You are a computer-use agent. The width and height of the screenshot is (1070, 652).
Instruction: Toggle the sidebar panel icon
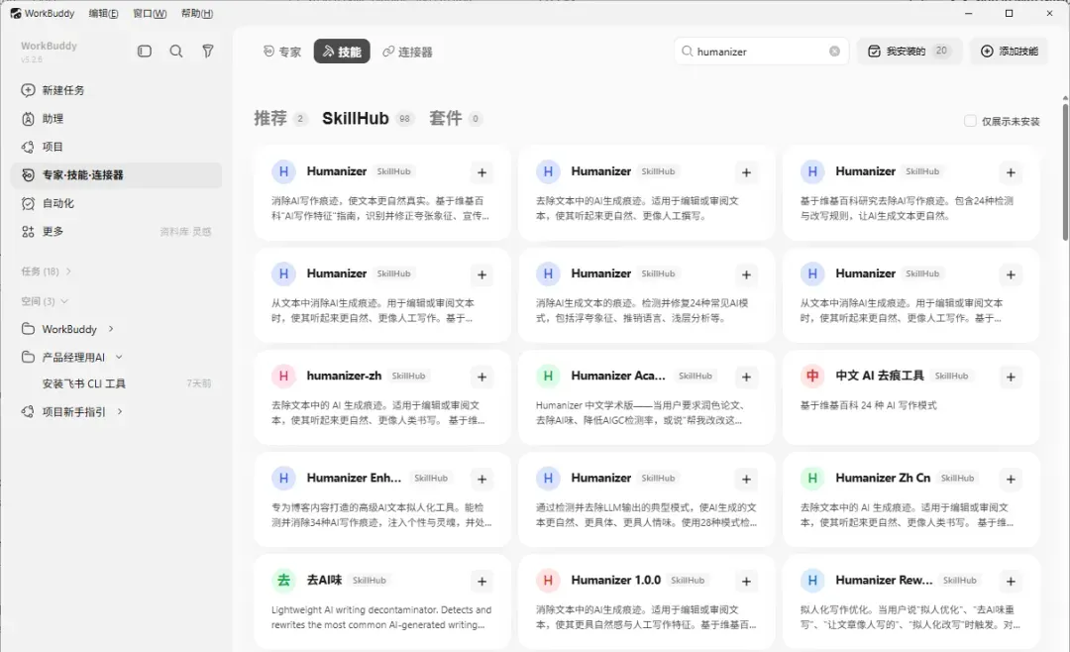(144, 52)
